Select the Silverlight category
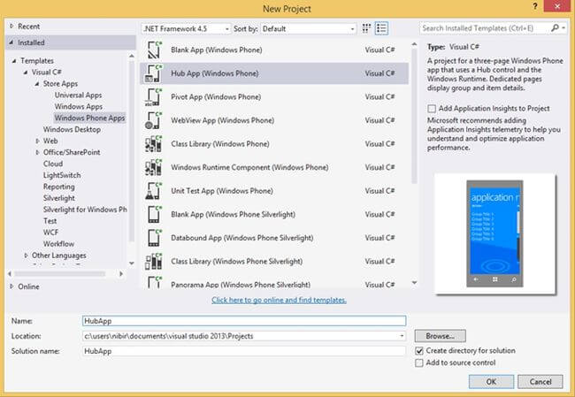Image resolution: width=575 pixels, height=397 pixels. 59,198
